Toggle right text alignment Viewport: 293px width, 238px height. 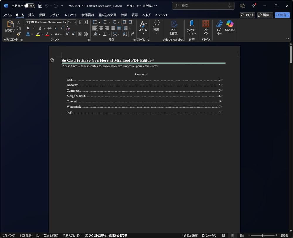[x=107, y=28]
